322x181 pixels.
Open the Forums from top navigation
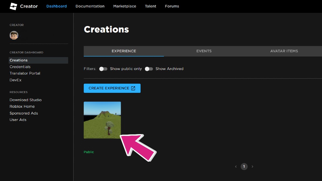(x=172, y=6)
